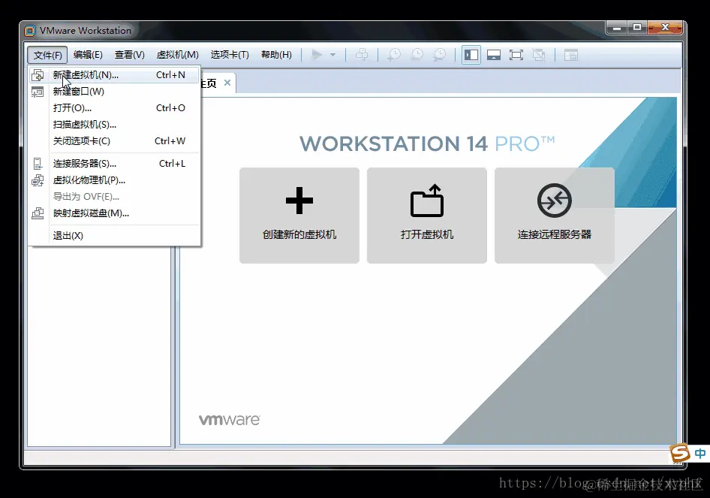
Task: Click the manage snapshots toolbar icon
Action: 439,55
